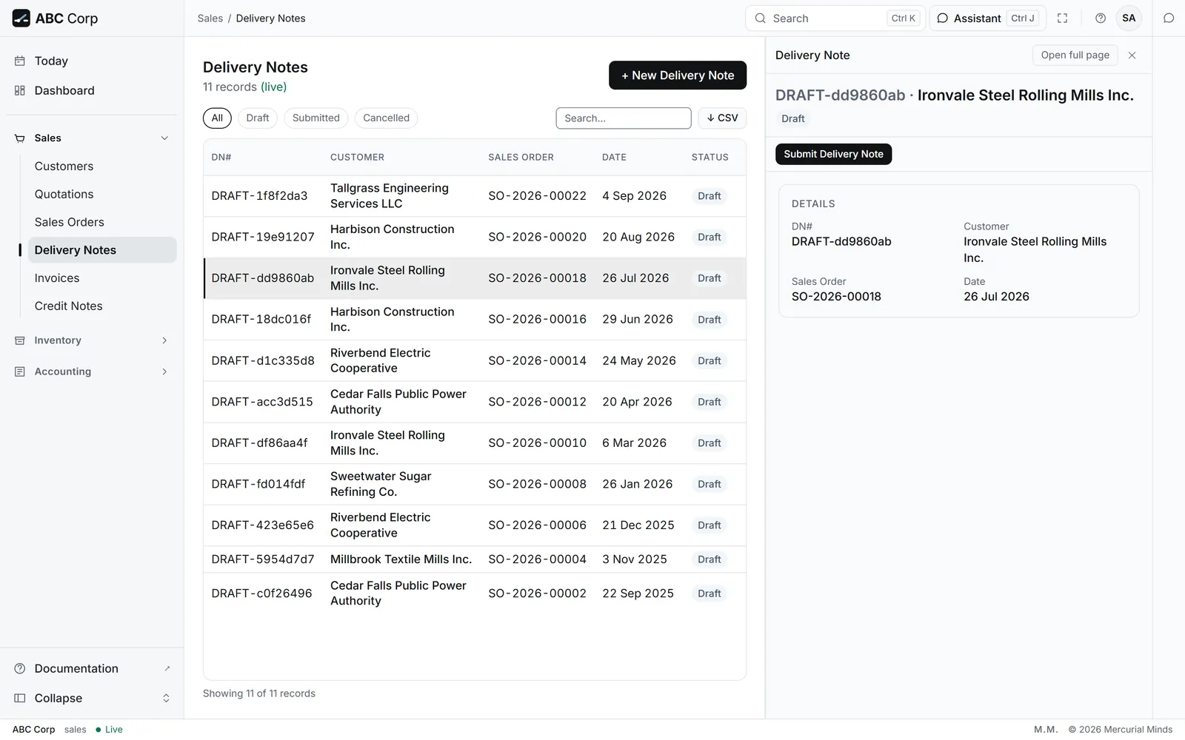Filter by Submitted status pill
The width and height of the screenshot is (1185, 740).
click(x=316, y=118)
